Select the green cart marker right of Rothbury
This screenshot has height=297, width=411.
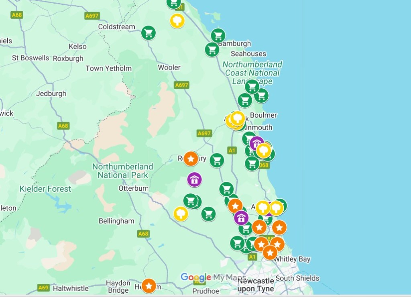pyautogui.click(x=217, y=161)
